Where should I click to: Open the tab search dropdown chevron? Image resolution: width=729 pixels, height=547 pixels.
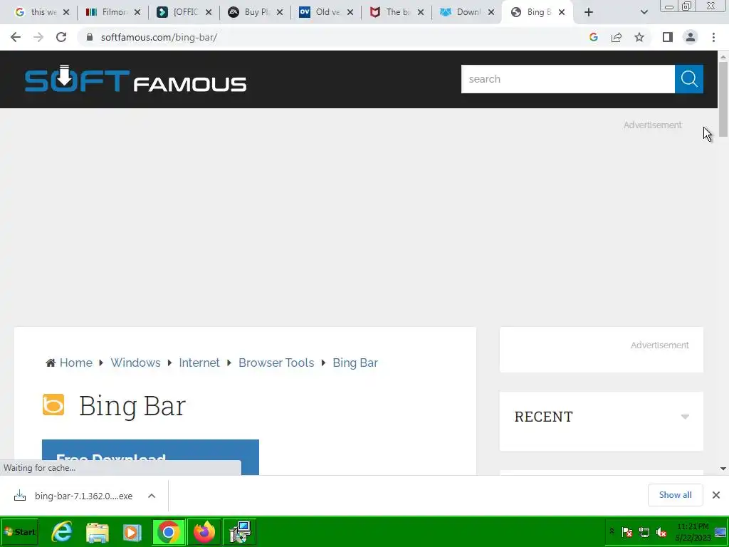tap(644, 12)
